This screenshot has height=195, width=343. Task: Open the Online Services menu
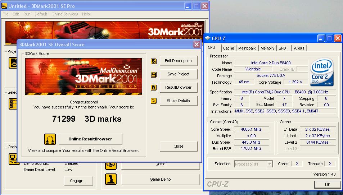point(65,14)
